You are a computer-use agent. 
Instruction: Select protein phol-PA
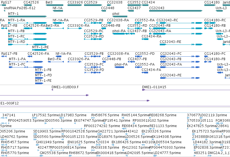coord(121,64)
